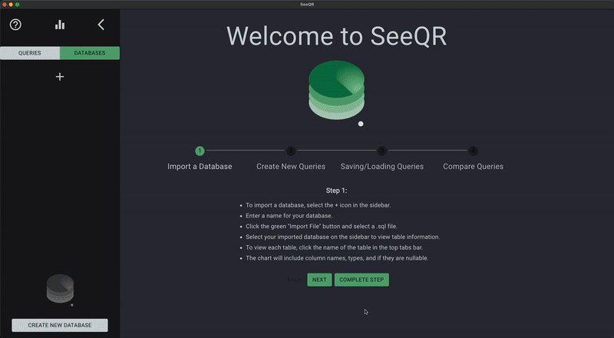Click the disabled Back button
614x338 pixels.
295,280
